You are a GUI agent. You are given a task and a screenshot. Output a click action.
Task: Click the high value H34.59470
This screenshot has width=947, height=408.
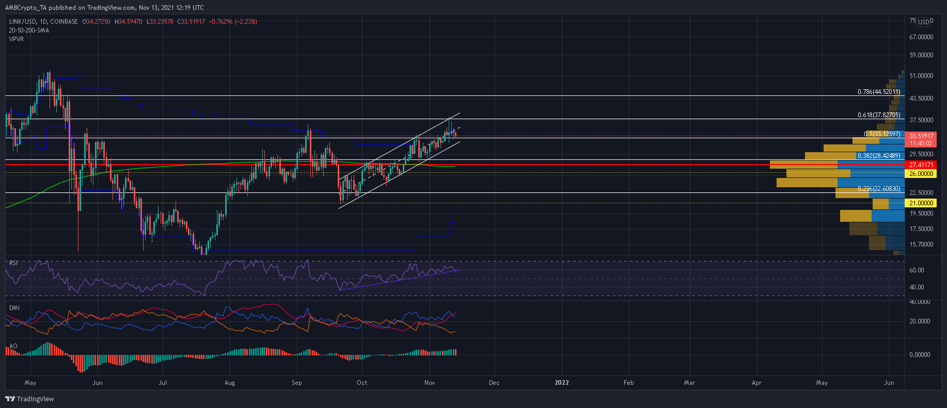click(x=128, y=22)
